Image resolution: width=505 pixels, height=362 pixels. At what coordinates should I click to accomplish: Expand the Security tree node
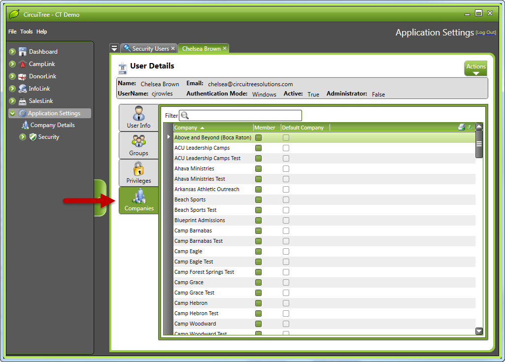click(23, 137)
